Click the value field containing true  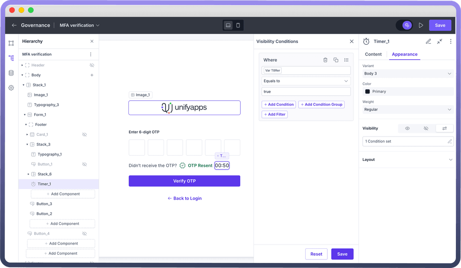[x=306, y=92]
